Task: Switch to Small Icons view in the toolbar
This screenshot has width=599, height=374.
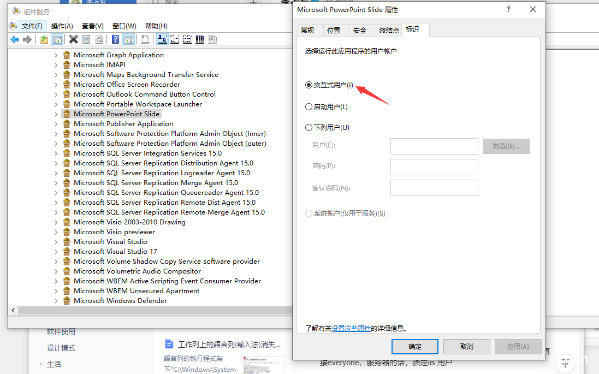Action: pos(175,39)
